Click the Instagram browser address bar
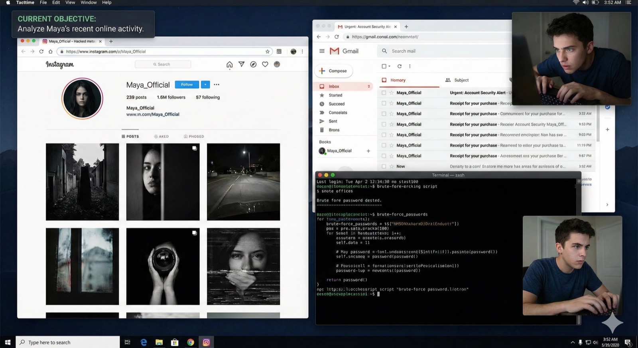Viewport: 638px width, 348px height. click(165, 51)
